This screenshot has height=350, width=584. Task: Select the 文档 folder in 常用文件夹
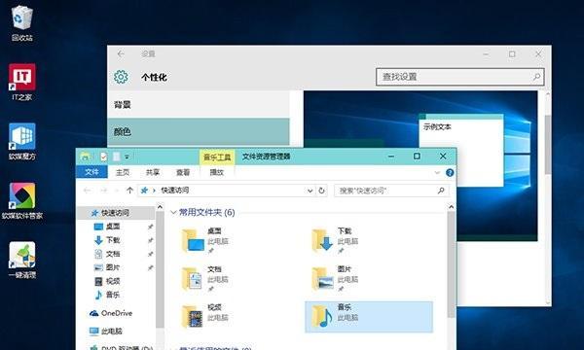click(238, 279)
